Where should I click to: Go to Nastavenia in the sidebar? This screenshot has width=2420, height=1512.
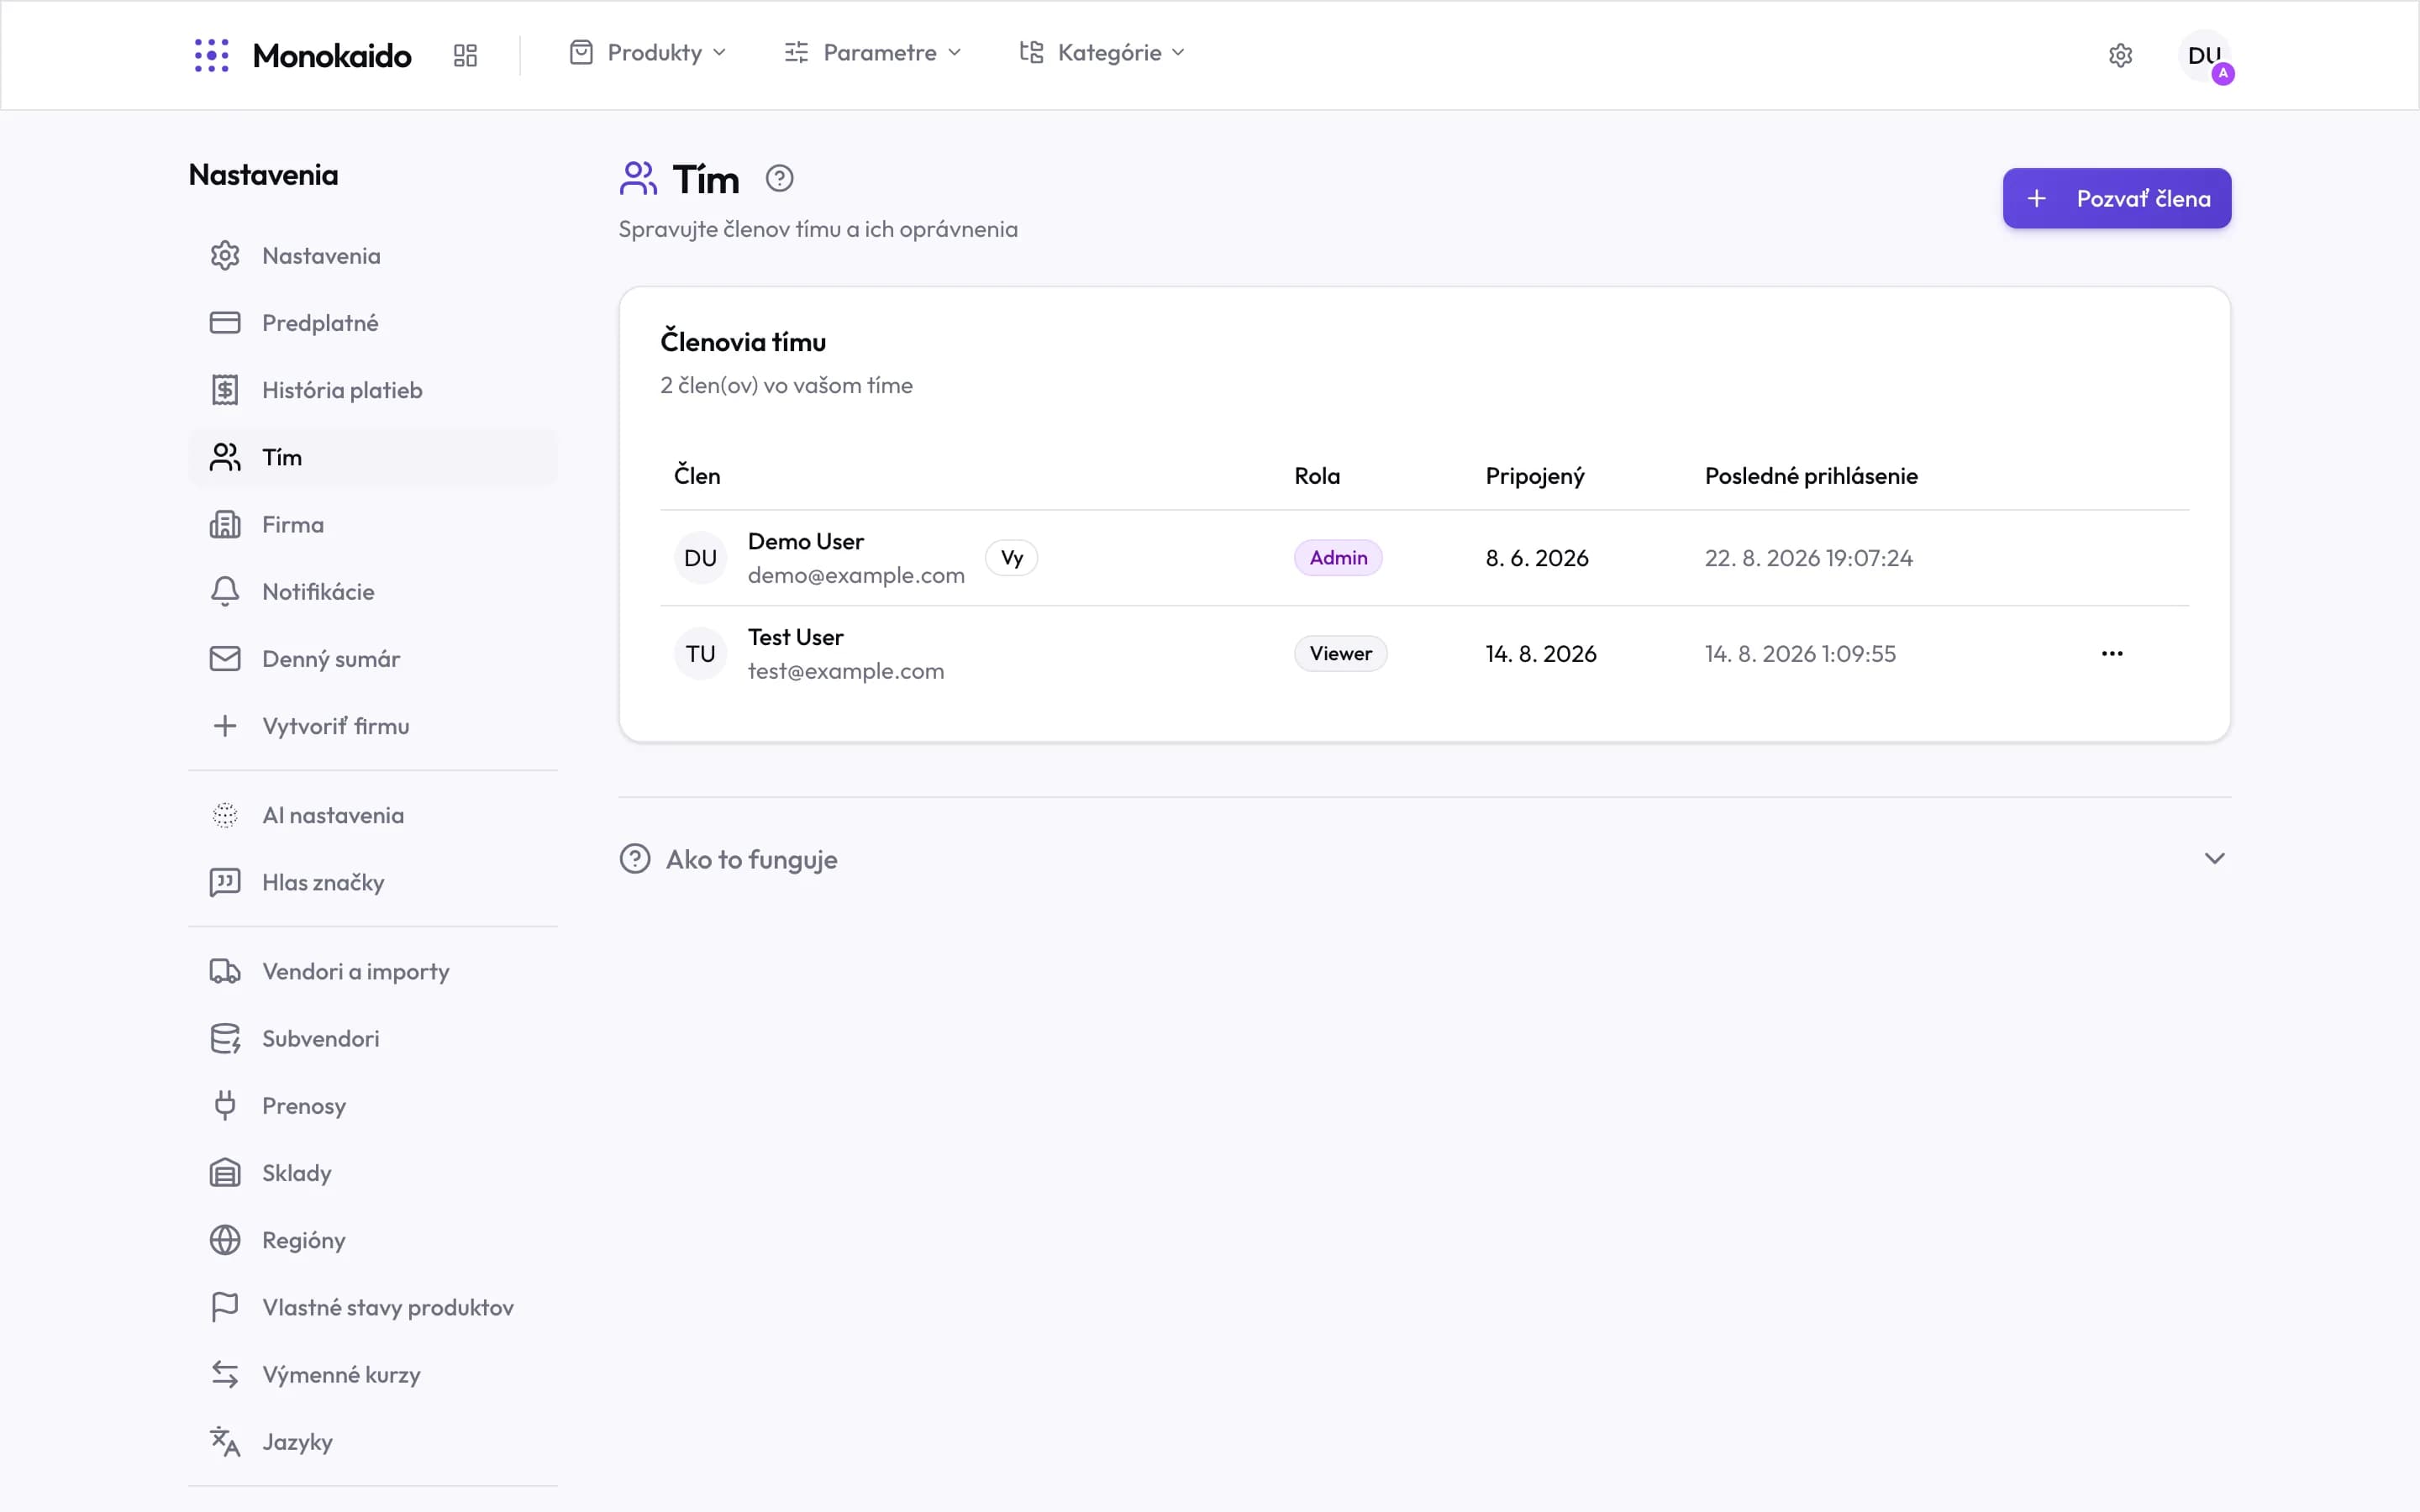point(372,256)
